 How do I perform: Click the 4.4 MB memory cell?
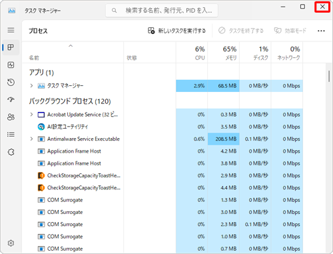point(224,188)
